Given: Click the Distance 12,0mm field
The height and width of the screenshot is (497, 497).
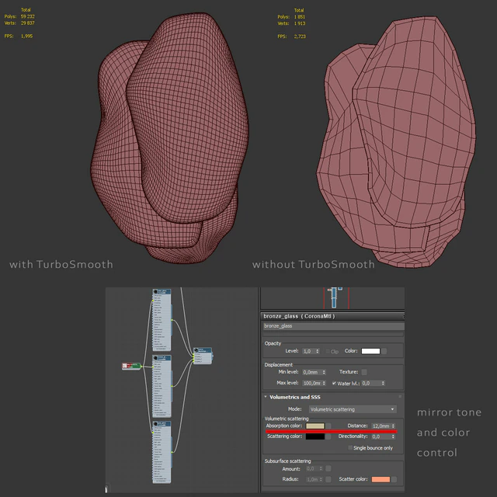Looking at the screenshot, I should click(381, 426).
